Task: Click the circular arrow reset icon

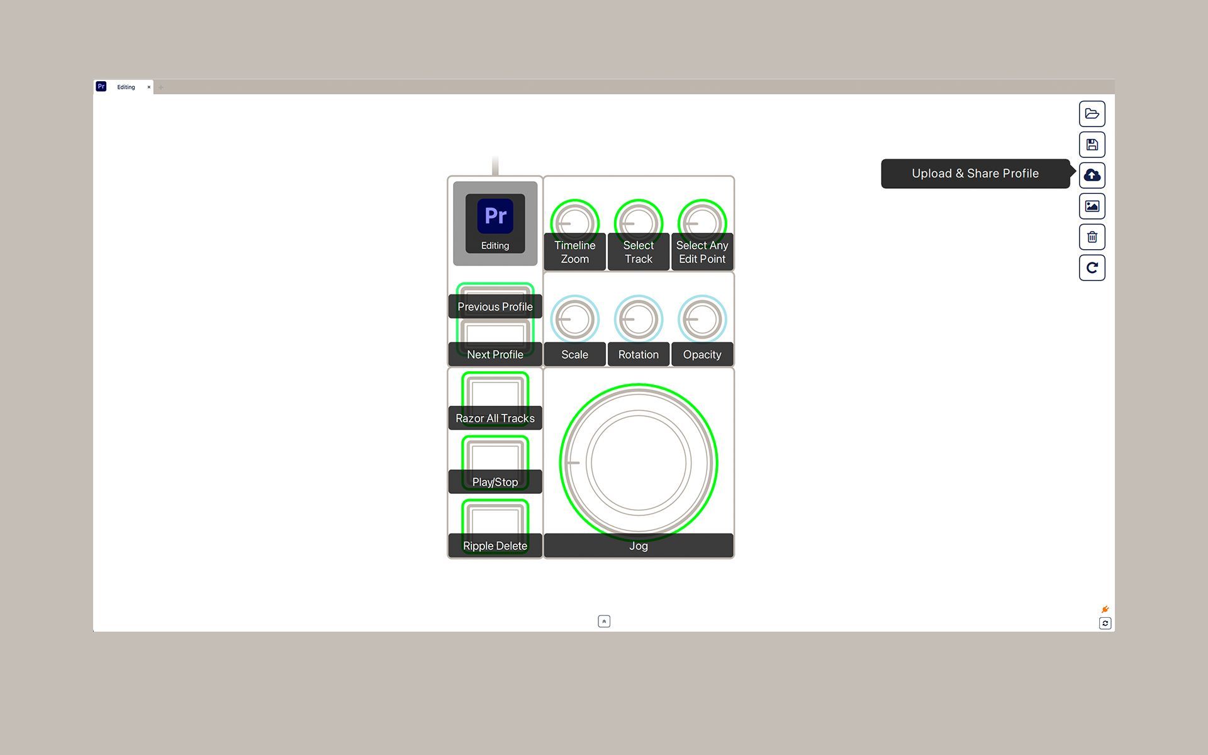Action: click(x=1092, y=268)
